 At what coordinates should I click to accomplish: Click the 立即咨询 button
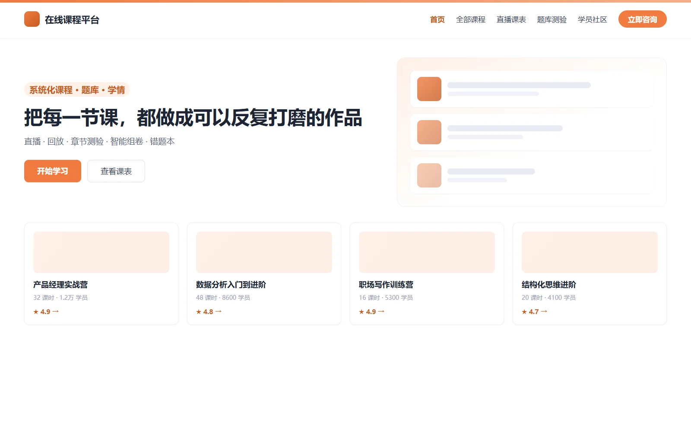click(x=643, y=19)
